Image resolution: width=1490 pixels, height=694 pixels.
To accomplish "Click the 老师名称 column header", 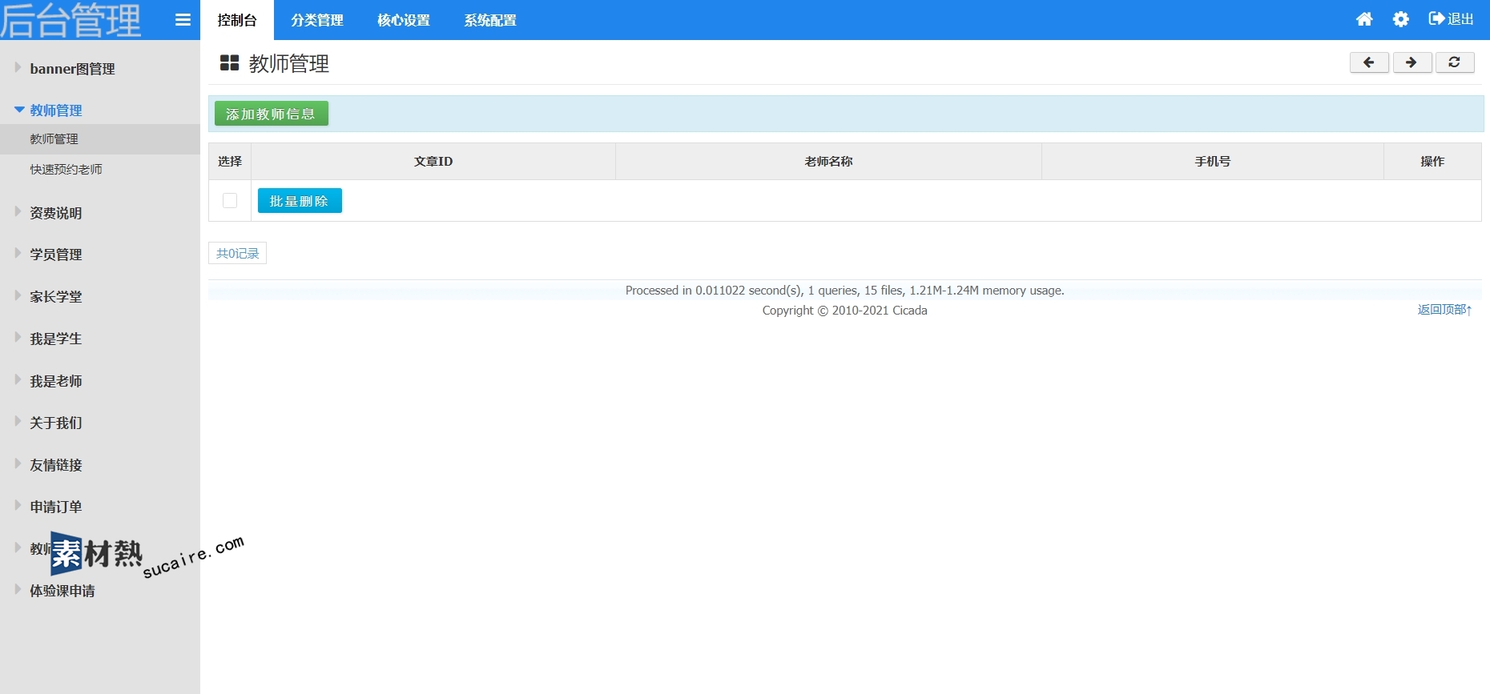I will (828, 162).
